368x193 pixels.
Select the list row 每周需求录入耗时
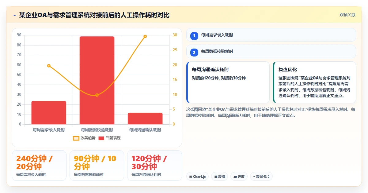271,35
